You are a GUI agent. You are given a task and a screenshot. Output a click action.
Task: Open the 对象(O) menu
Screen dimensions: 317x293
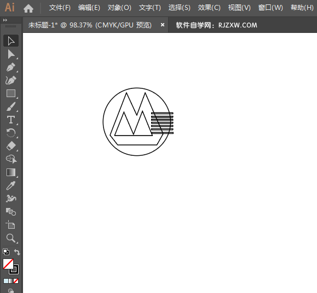pyautogui.click(x=119, y=8)
